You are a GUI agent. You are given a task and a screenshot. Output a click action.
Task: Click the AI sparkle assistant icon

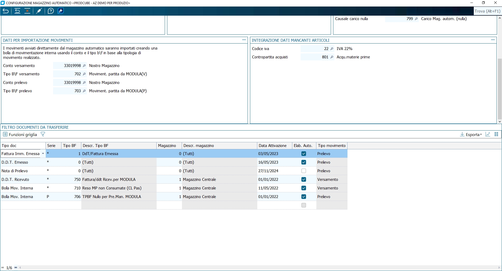pyautogui.click(x=61, y=11)
